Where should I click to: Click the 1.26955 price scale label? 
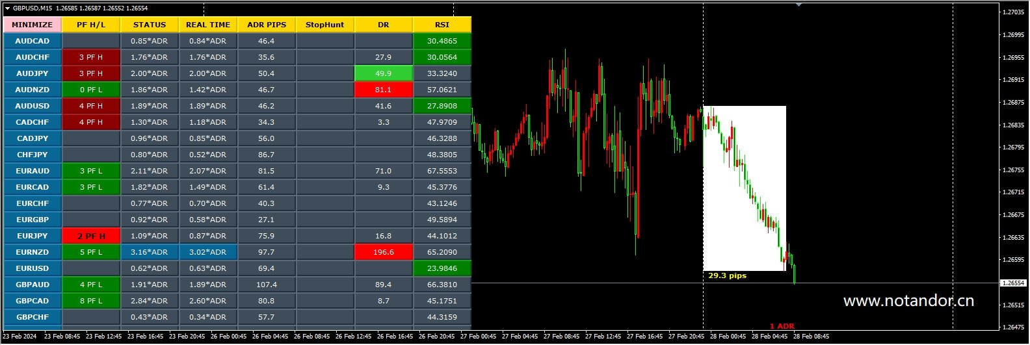point(1013,58)
